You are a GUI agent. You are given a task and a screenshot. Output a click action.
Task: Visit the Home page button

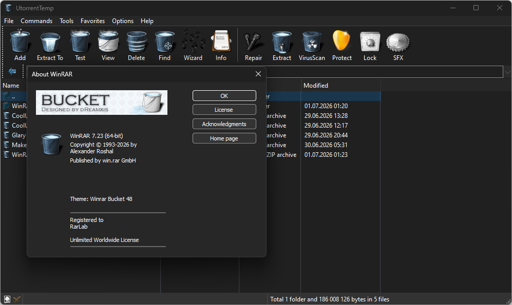pos(224,138)
